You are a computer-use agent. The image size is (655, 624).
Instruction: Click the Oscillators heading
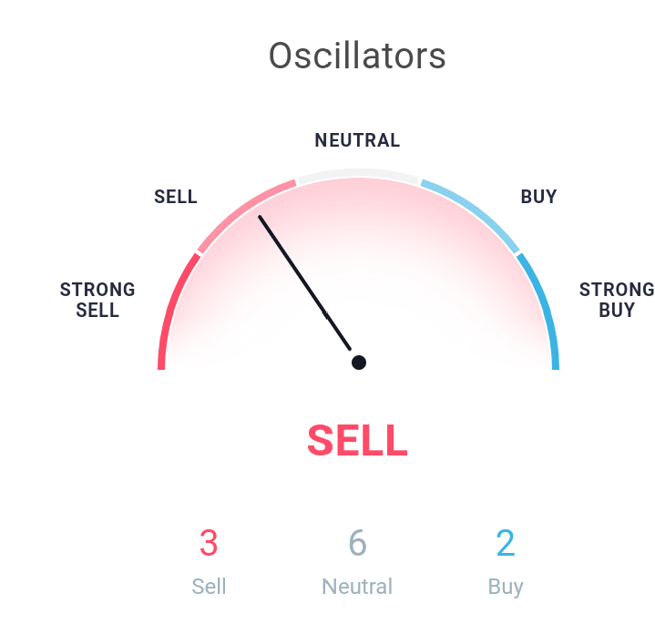(x=357, y=56)
